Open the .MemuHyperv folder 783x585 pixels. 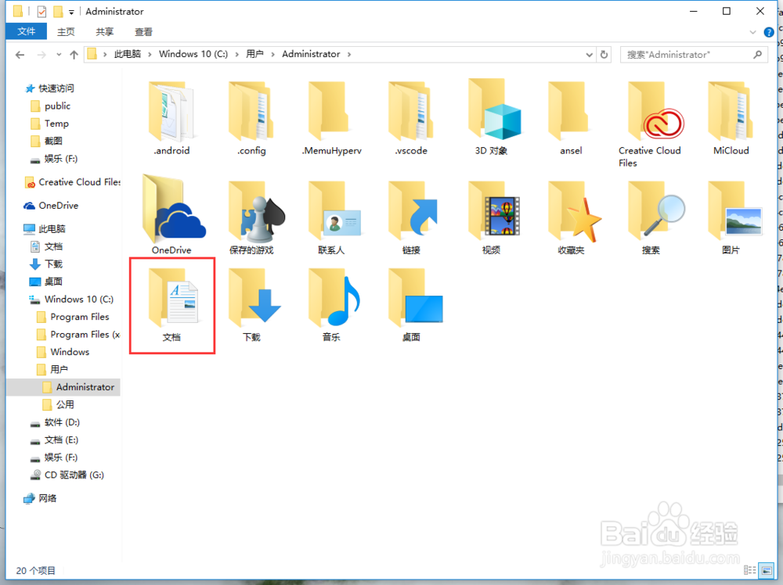[331, 118]
